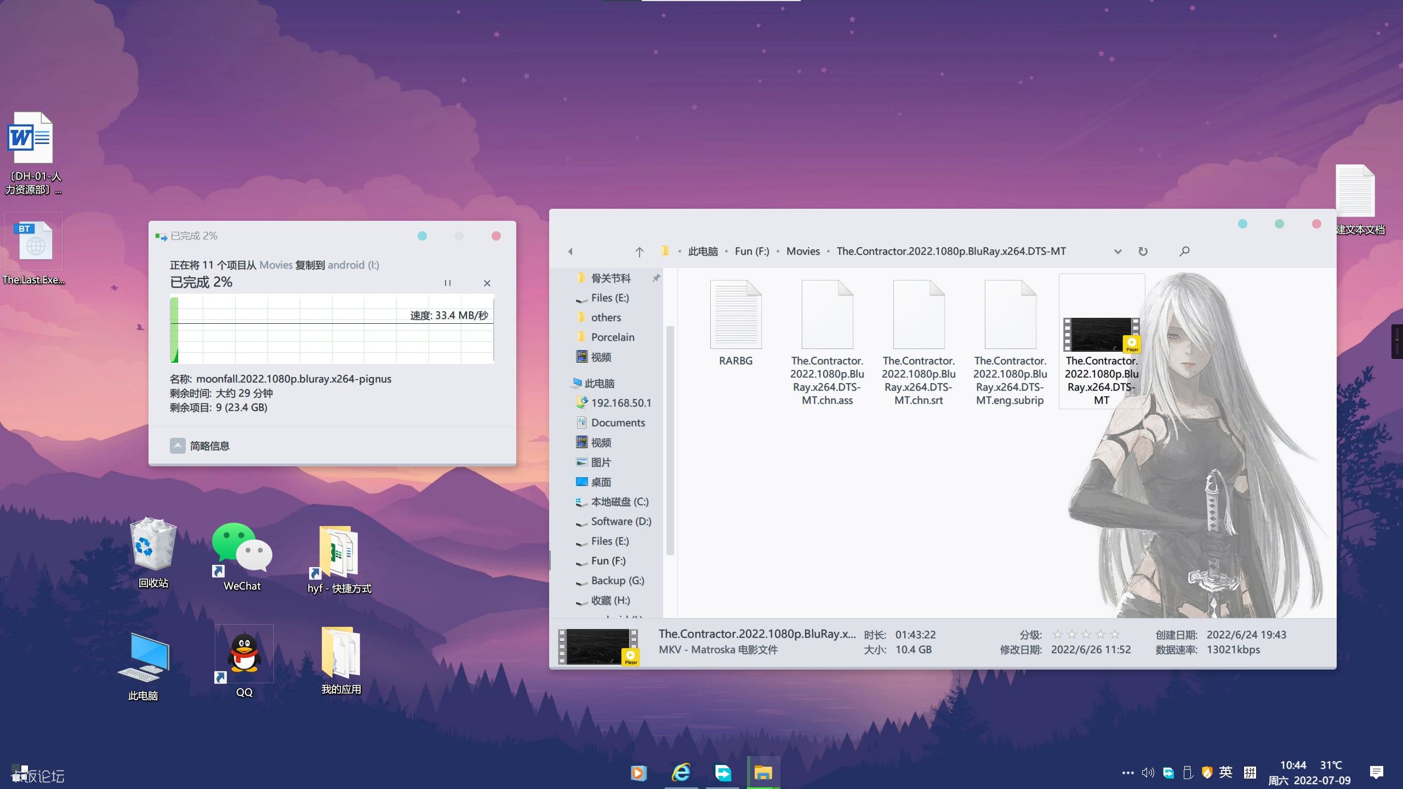This screenshot has height=789, width=1403.
Task: Open the 骨关节科 quick access folder
Action: [611, 278]
